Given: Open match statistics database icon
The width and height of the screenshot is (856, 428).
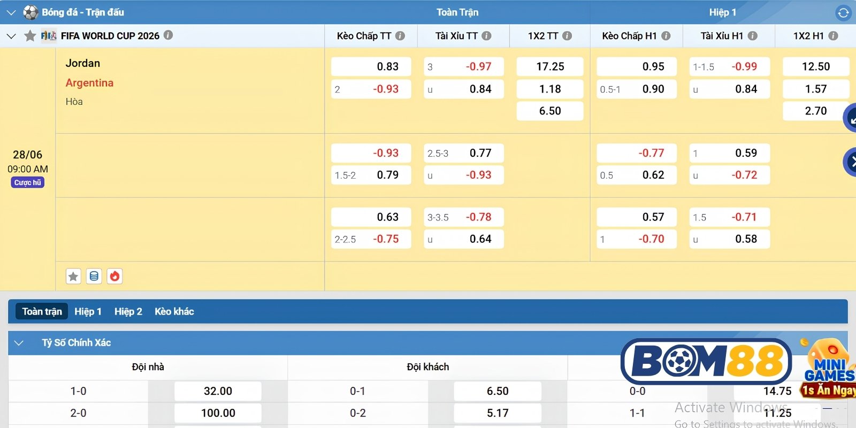Looking at the screenshot, I should (x=94, y=276).
